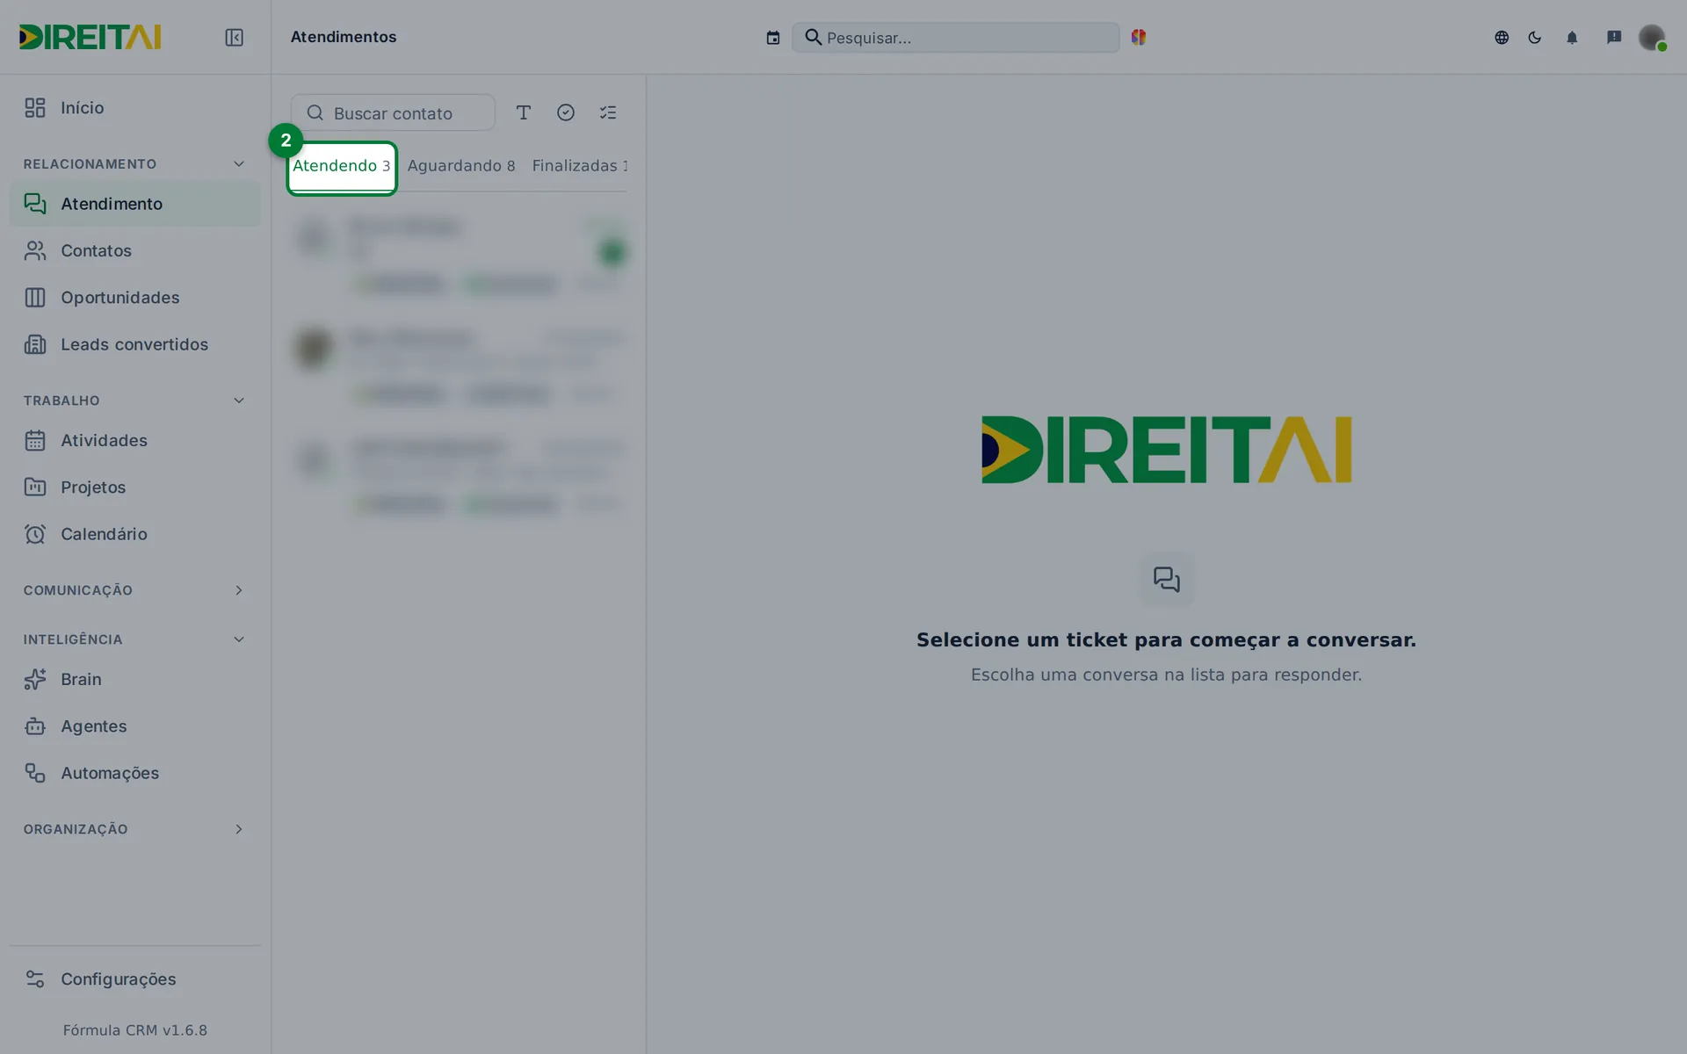Collapse the sidebar with the panel icon
The width and height of the screenshot is (1687, 1054).
234,37
